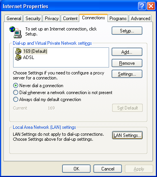Click the 169 (Default) dial-up modem icon

[18, 51]
